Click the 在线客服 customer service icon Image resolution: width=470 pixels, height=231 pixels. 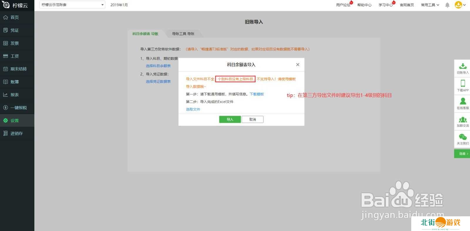click(463, 101)
